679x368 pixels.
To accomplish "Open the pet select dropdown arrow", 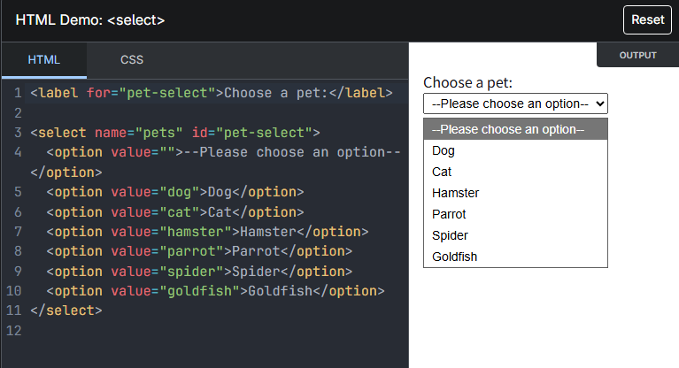I will coord(599,104).
